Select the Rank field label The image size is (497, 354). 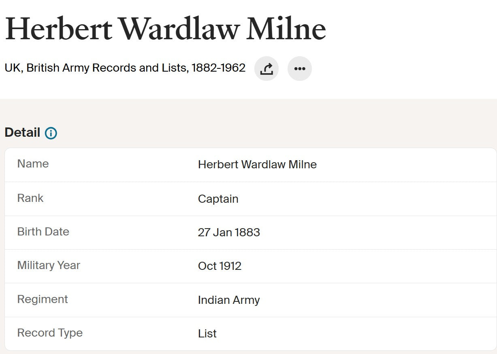click(x=30, y=198)
